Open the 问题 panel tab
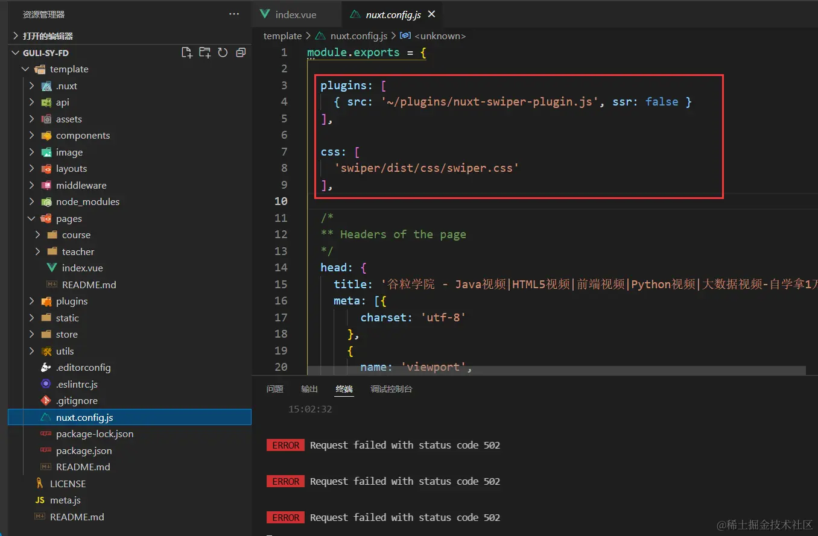This screenshot has width=818, height=536. coord(274,389)
